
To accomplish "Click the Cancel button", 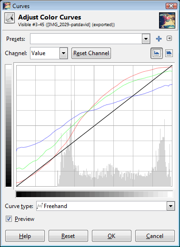I will [155, 236].
